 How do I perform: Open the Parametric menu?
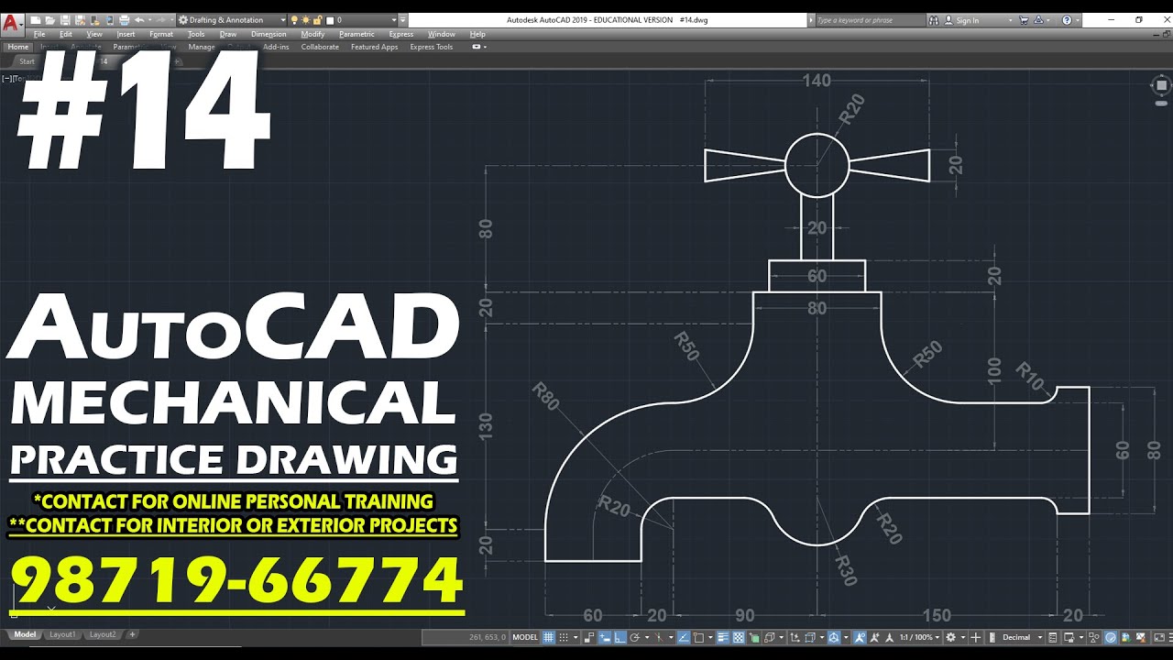pyautogui.click(x=356, y=34)
